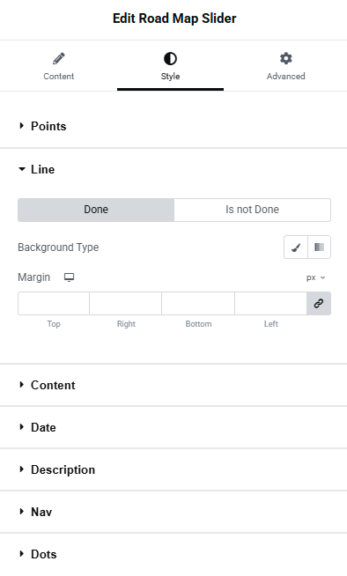Click the Advanced gear icon
This screenshot has width=347, height=576.
pyautogui.click(x=285, y=58)
